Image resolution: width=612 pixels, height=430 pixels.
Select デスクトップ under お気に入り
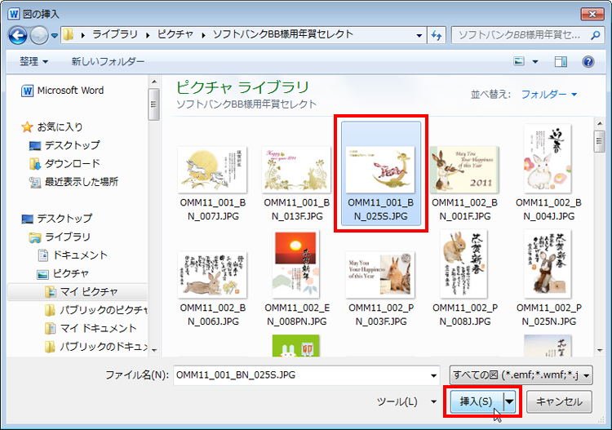coord(64,145)
